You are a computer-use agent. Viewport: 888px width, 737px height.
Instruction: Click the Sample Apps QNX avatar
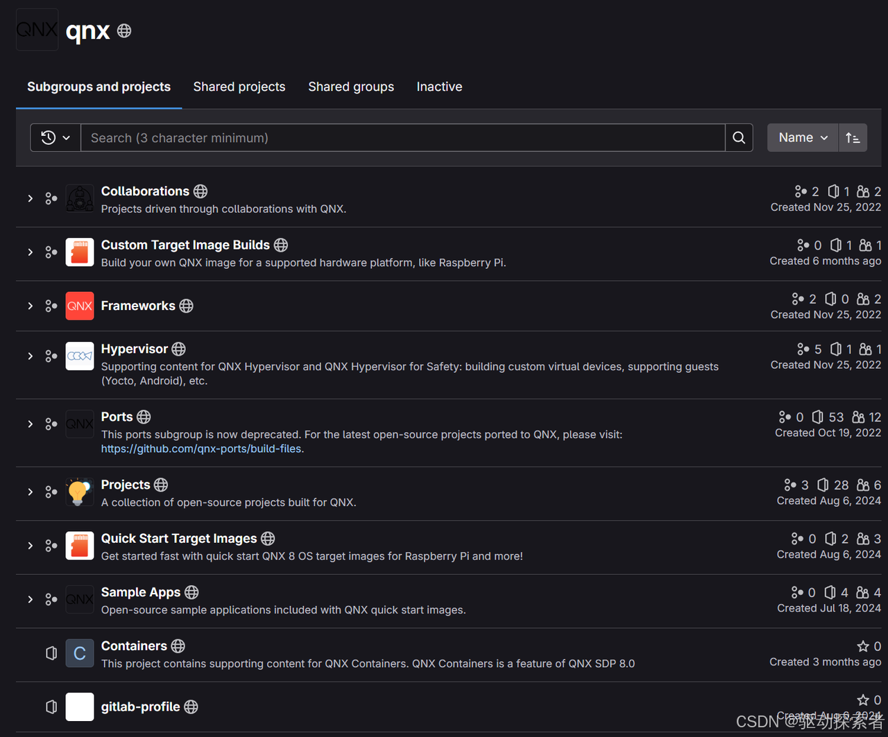[80, 599]
